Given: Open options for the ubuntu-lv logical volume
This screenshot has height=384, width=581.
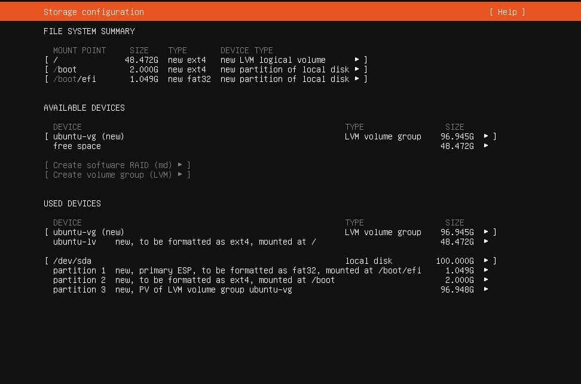Looking at the screenshot, I should click(x=487, y=242).
